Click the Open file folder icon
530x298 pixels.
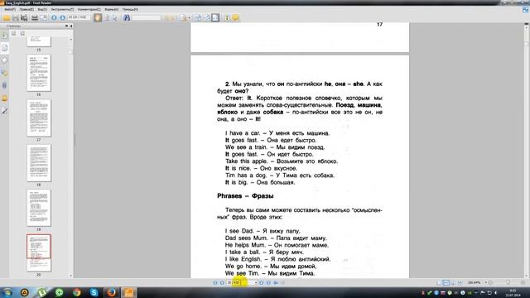click(x=7, y=17)
